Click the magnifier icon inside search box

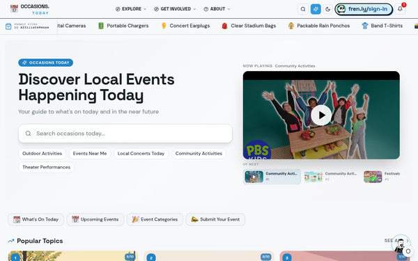click(x=28, y=134)
